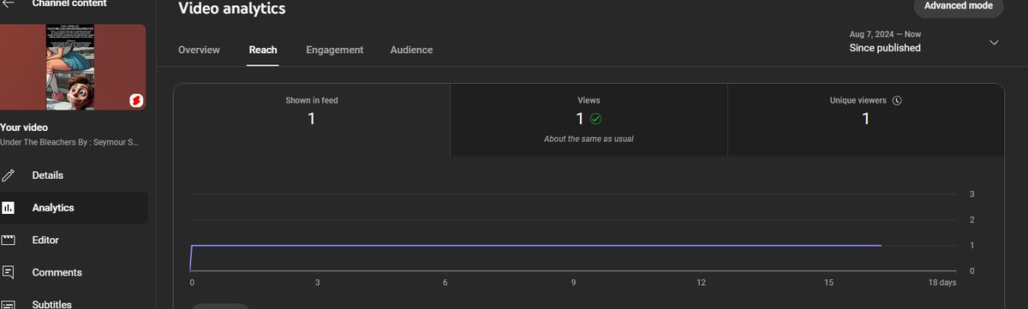The image size is (1028, 309).
Task: Click the video title Under The Bleachers
Action: pos(70,142)
